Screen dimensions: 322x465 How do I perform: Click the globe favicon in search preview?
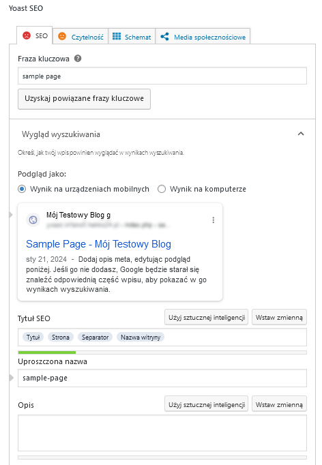pyautogui.click(x=33, y=220)
